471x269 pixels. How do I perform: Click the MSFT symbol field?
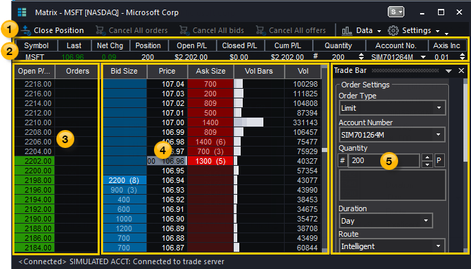(x=35, y=57)
